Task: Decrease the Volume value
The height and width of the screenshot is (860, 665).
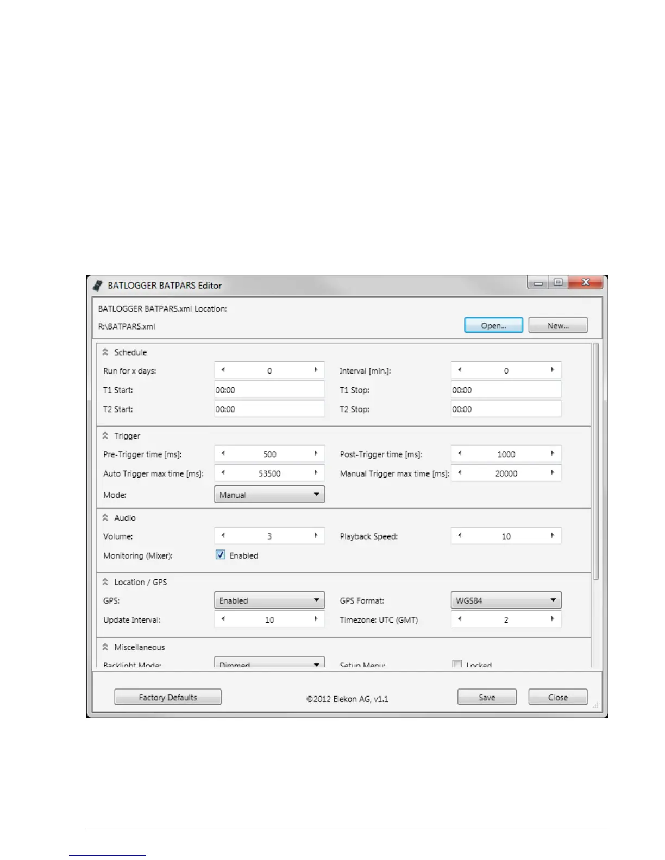Action: (223, 535)
